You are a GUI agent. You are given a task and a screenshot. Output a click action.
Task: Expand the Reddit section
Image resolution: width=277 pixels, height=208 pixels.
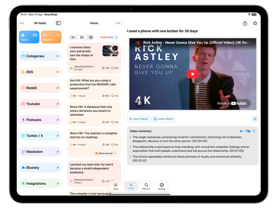coord(40,88)
